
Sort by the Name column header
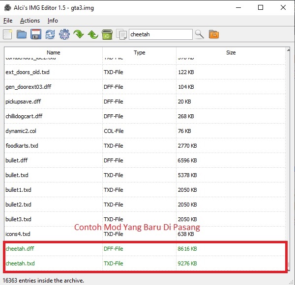point(54,52)
